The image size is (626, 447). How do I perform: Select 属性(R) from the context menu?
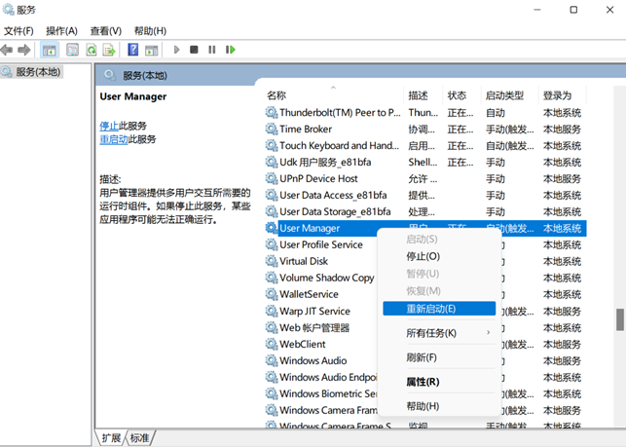point(423,382)
